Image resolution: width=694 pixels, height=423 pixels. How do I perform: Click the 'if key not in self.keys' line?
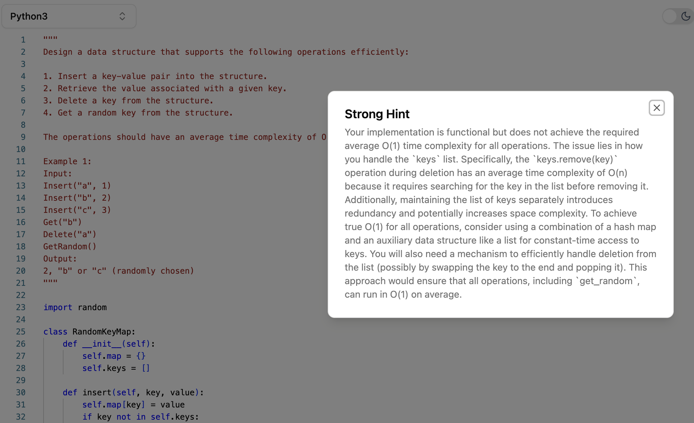(x=141, y=417)
